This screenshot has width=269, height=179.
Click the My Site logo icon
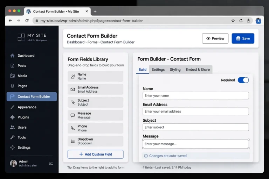point(21,37)
